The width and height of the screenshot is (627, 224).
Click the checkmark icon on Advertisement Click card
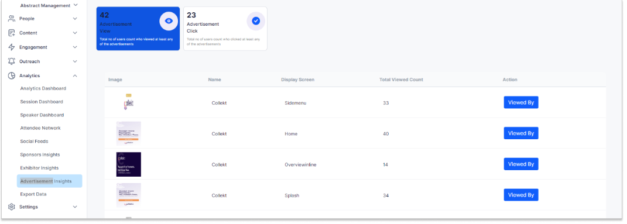click(x=256, y=21)
